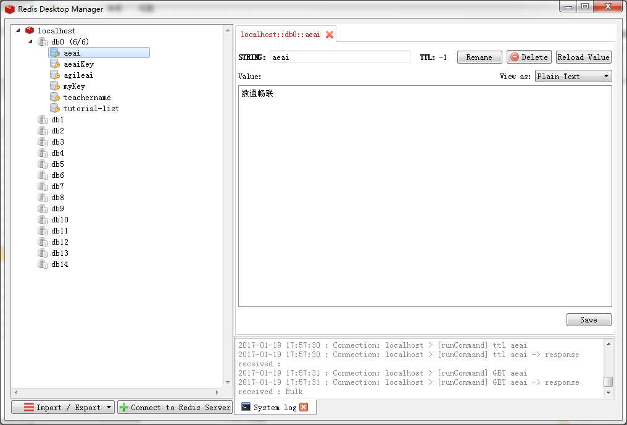Click the db11 database icon
627x425 pixels.
[x=43, y=231]
